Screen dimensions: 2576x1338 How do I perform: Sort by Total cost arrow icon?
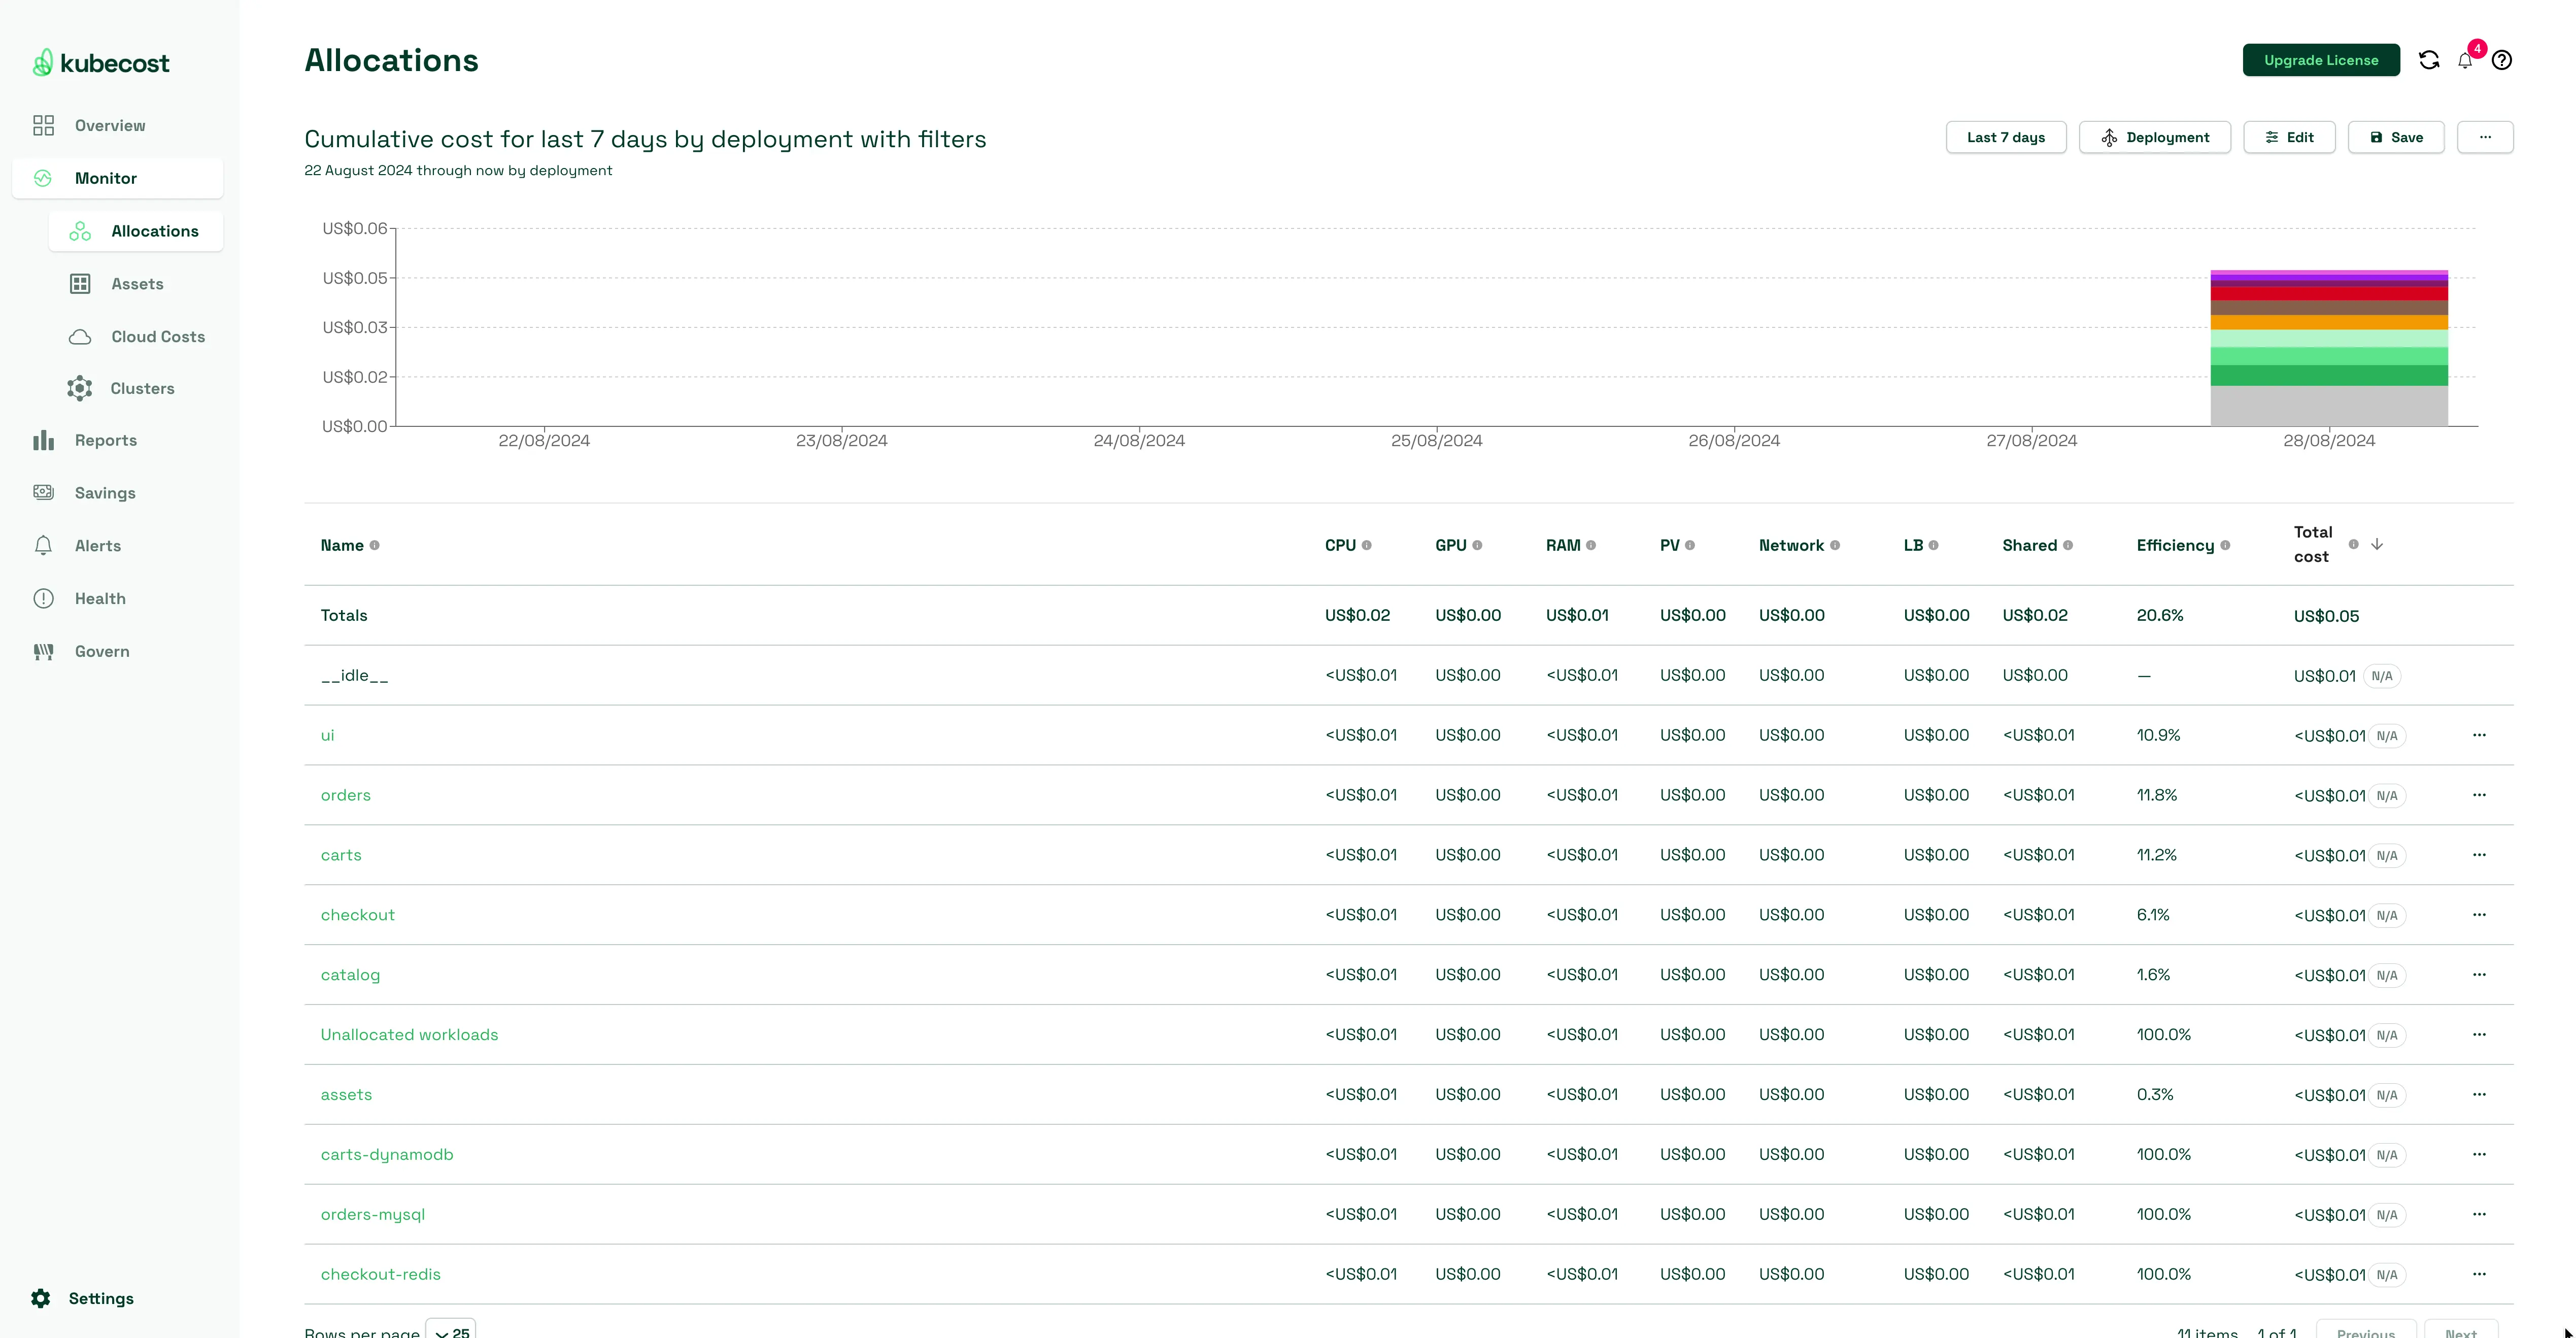coord(2377,544)
